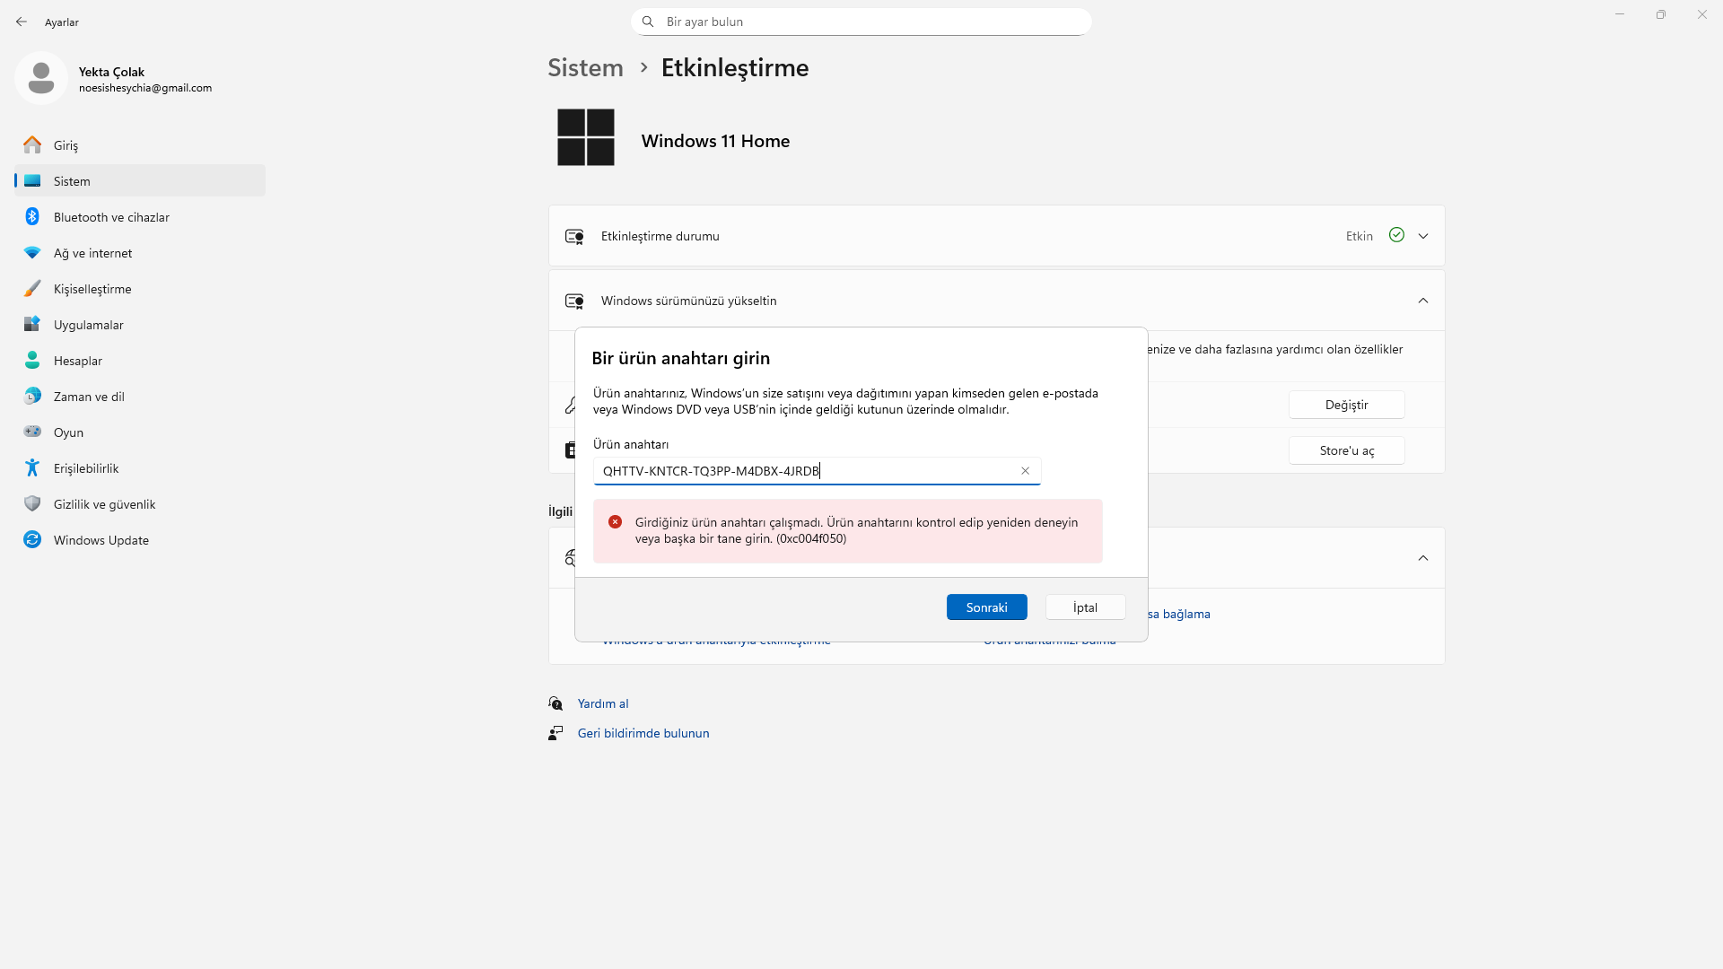Screen dimensions: 1723x969
Task: Click the Zaman ve dil clock icon
Action: pos(32,396)
